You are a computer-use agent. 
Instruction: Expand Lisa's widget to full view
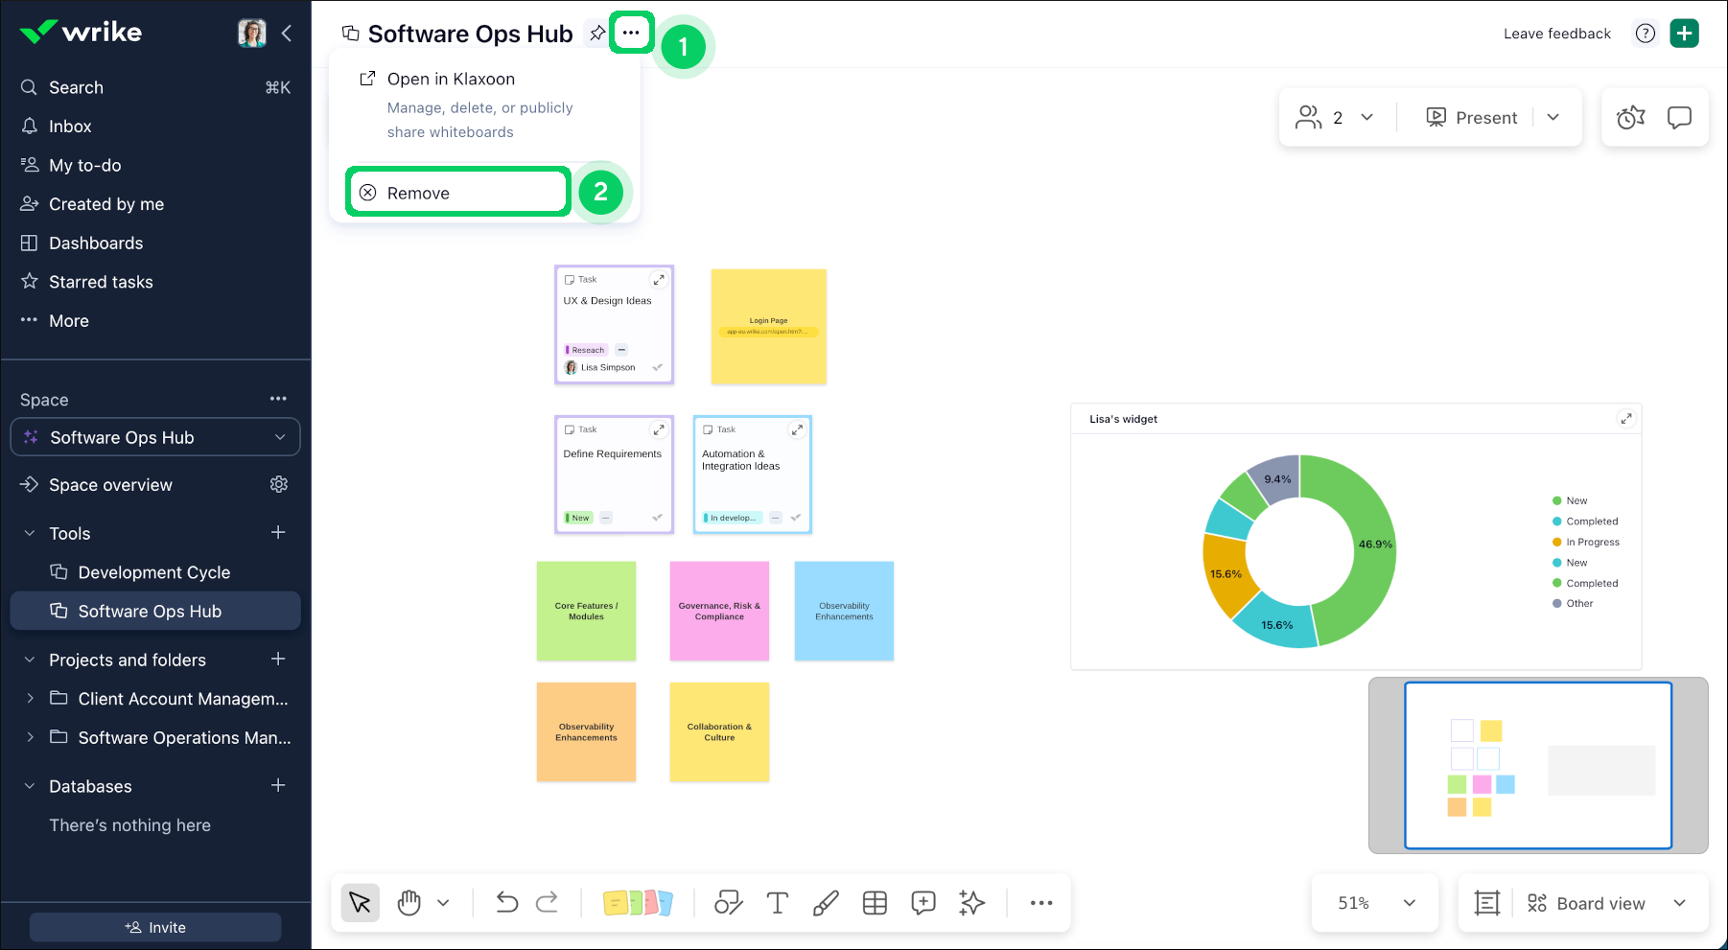pyautogui.click(x=1626, y=419)
